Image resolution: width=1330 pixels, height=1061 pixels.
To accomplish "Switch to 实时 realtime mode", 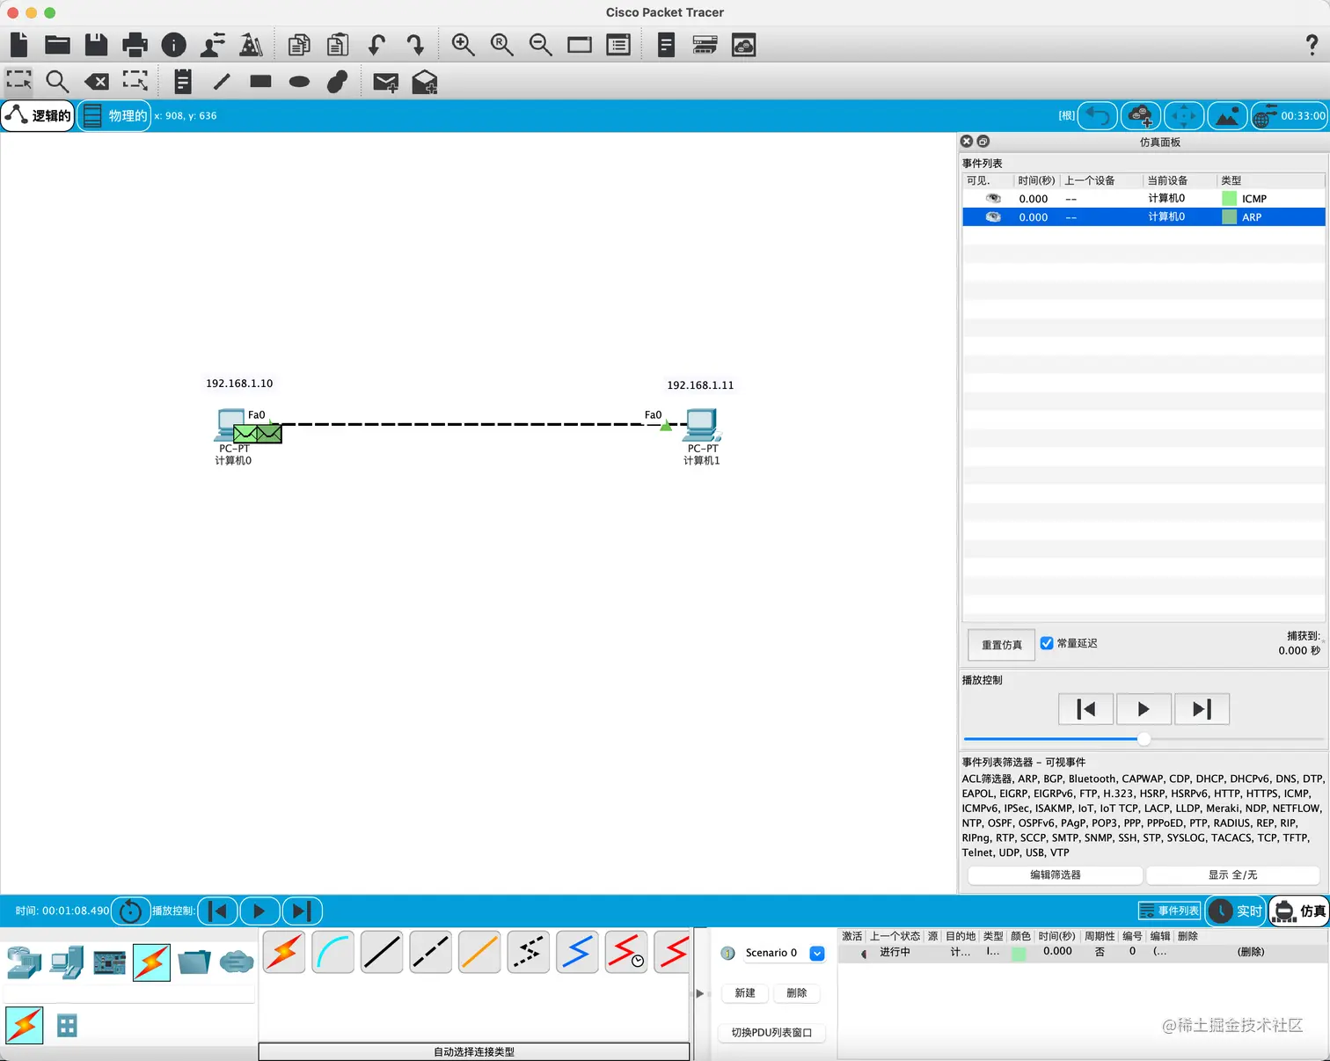I will [1236, 911].
